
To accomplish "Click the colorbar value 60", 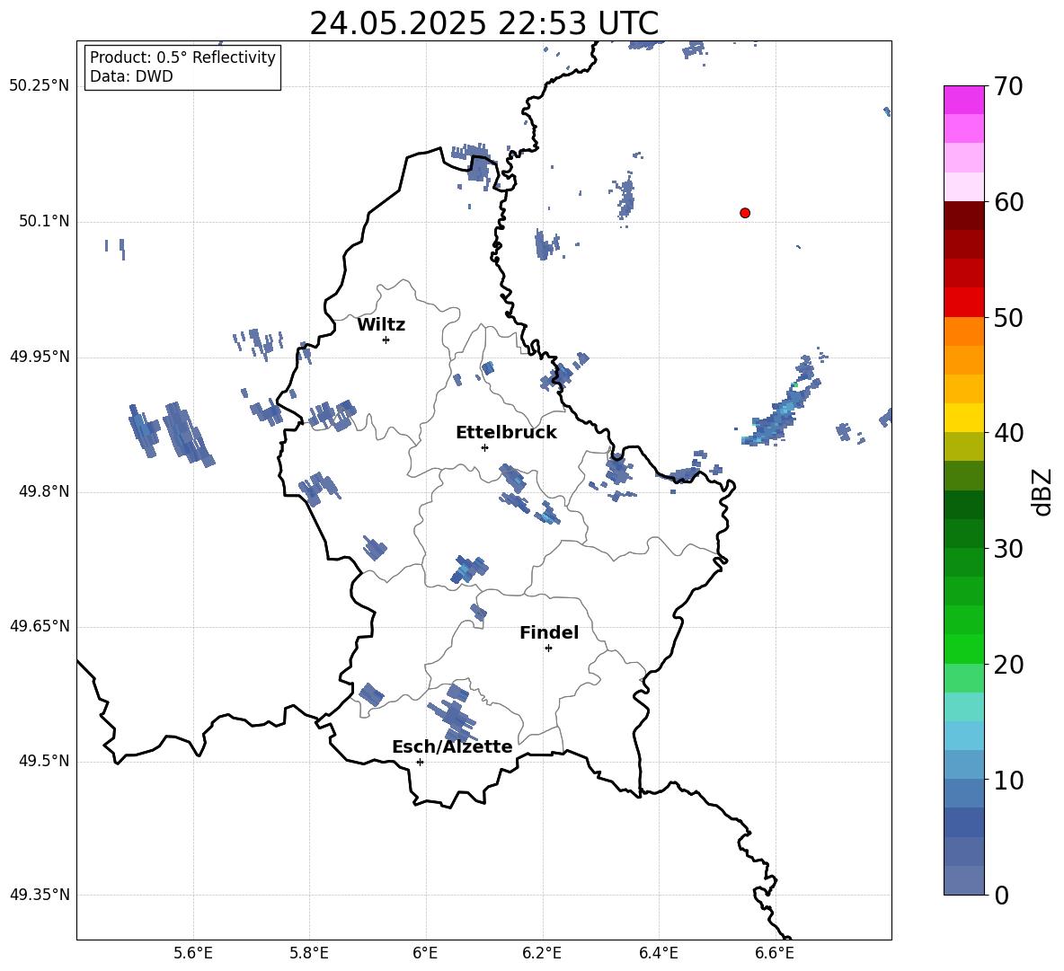I will coord(1008,201).
